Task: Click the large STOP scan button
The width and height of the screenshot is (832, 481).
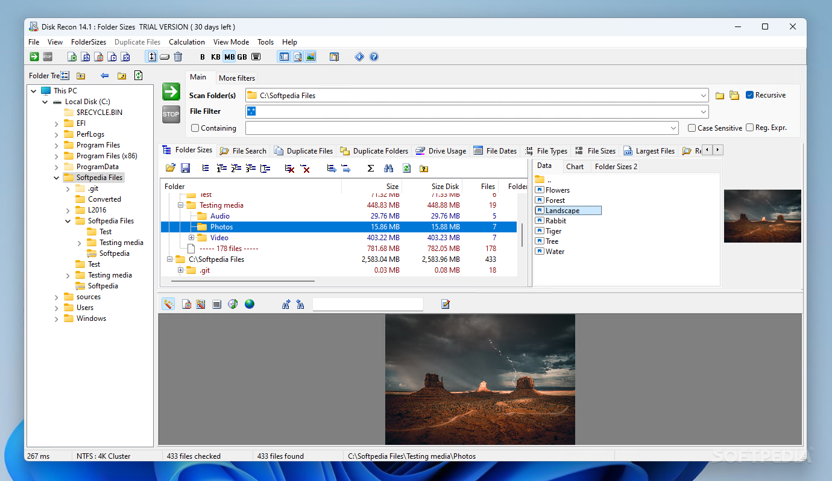Action: [x=171, y=114]
